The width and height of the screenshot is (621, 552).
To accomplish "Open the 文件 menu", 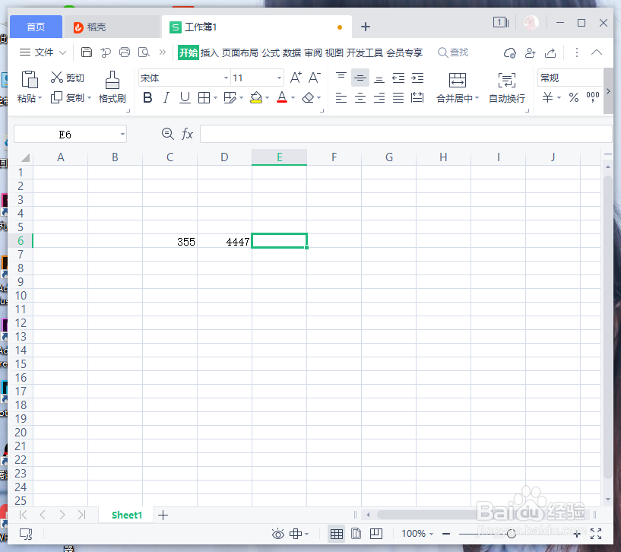I will click(43, 52).
